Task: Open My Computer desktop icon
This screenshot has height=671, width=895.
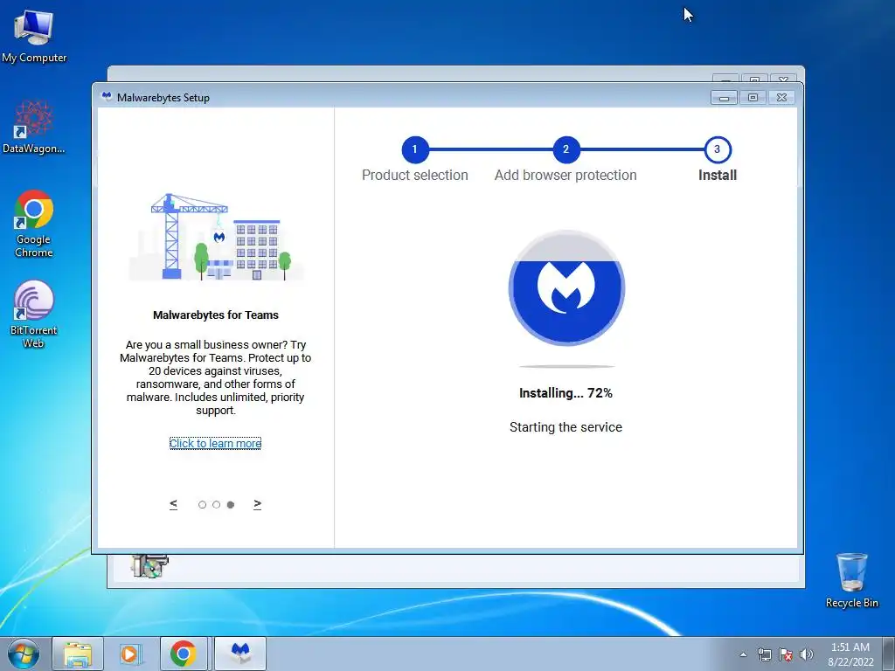Action: [34, 37]
